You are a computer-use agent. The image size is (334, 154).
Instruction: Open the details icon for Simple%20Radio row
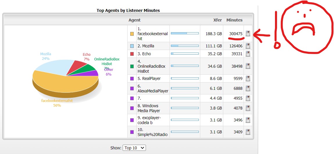point(248,132)
